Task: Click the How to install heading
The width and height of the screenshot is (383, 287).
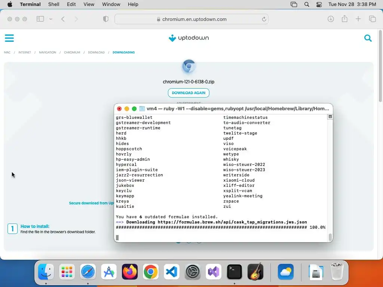Action: 35,226
